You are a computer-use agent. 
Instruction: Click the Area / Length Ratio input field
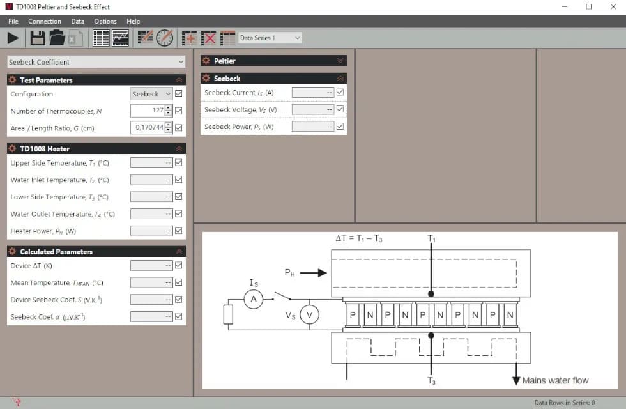pyautogui.click(x=148, y=128)
